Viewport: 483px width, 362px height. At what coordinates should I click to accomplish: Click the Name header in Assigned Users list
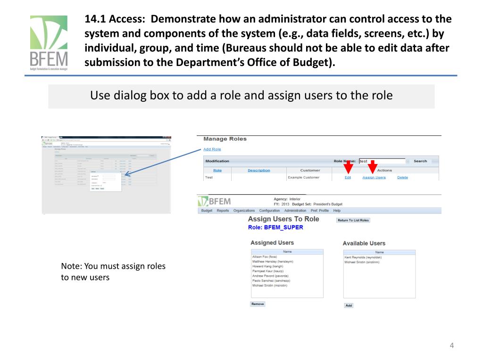287,252
